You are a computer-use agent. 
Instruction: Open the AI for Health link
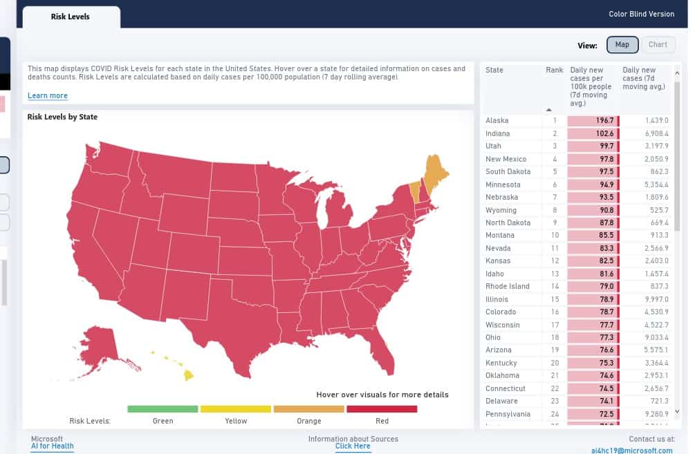point(53,446)
